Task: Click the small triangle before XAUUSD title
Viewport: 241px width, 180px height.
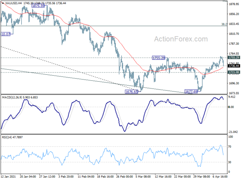Action: 2,2
